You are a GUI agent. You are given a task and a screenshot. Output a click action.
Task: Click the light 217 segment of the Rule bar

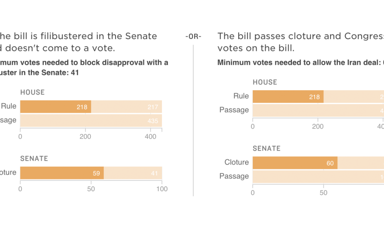pyautogui.click(x=127, y=107)
